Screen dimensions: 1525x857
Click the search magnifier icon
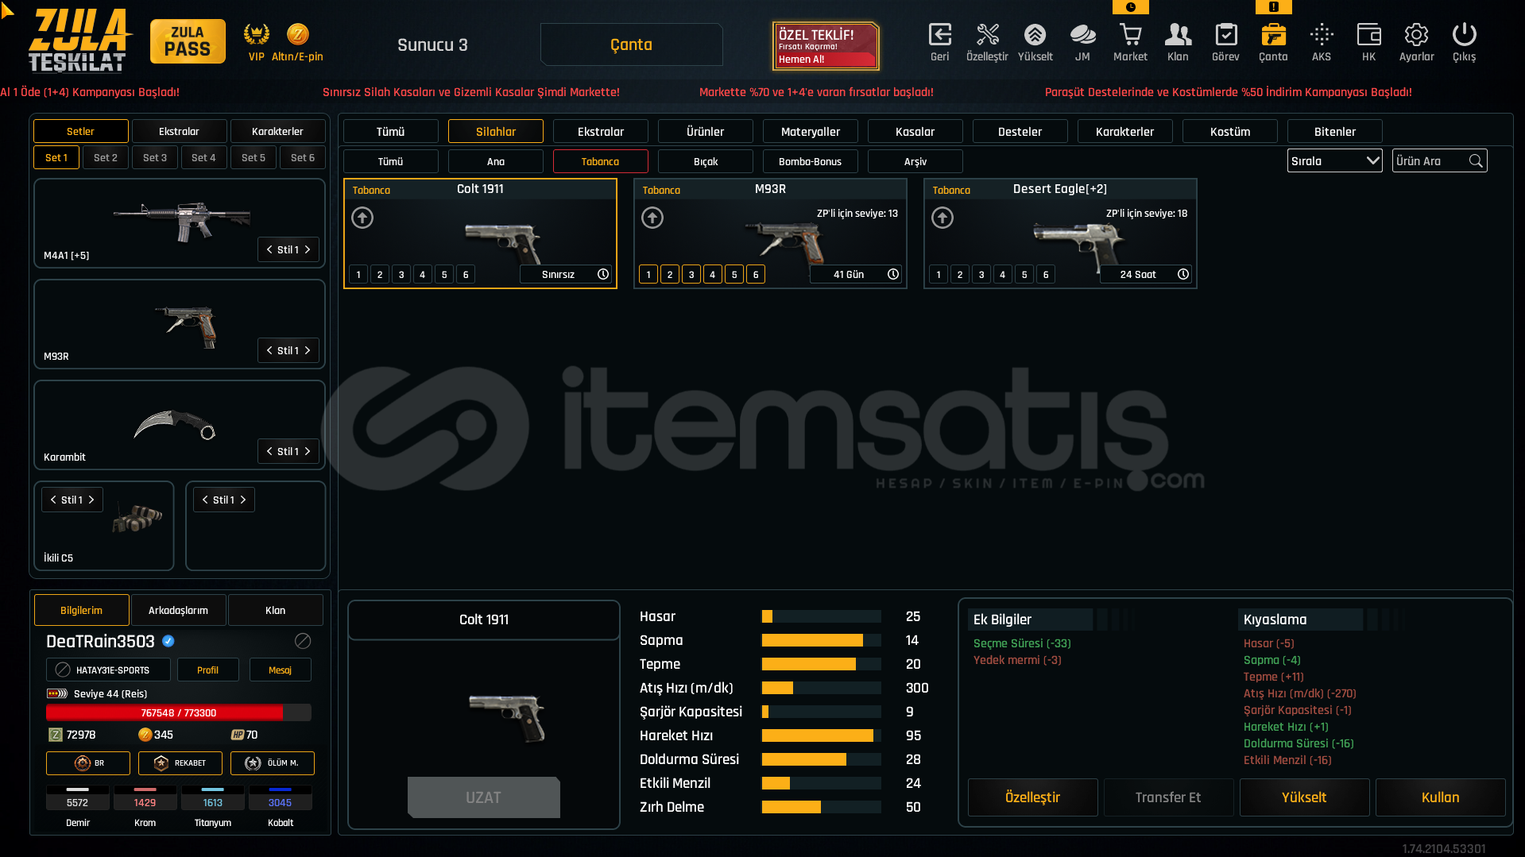pos(1476,161)
